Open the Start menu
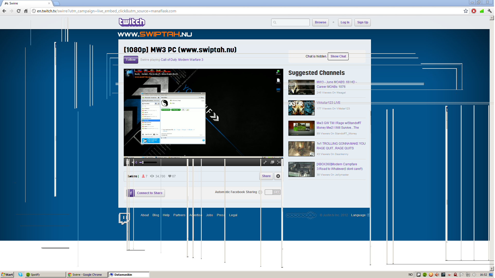Viewport: 495px width, 278px height. [7, 275]
